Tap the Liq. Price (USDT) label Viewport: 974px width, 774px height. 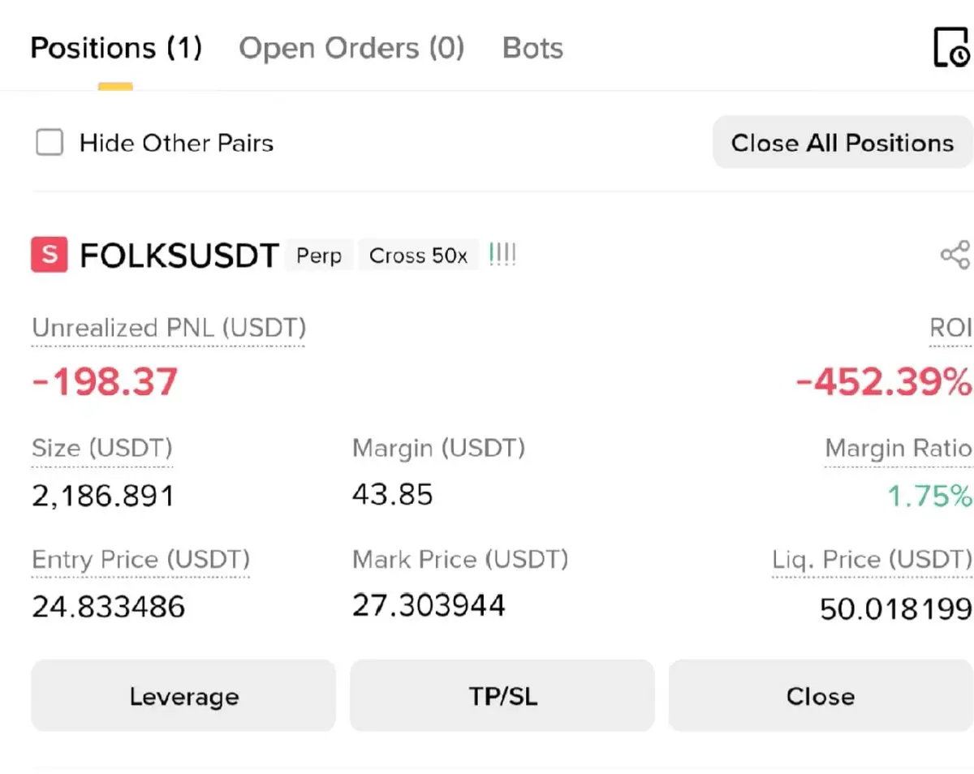pyautogui.click(x=871, y=560)
